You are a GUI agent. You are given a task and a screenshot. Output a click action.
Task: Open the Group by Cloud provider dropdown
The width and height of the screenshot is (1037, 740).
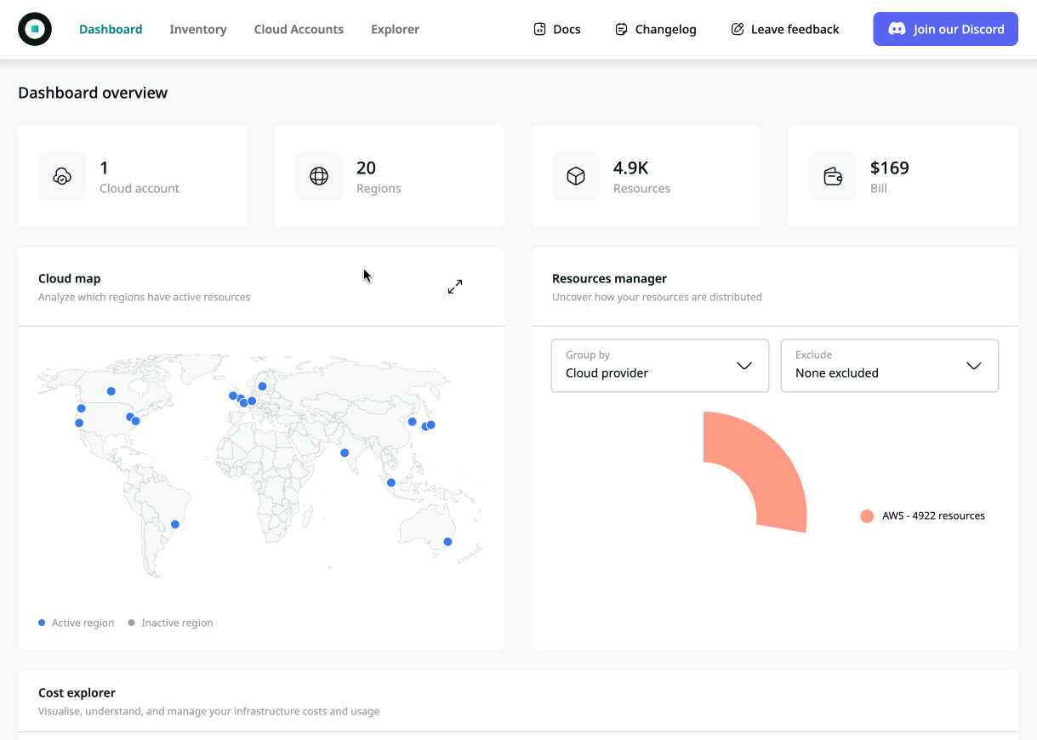tap(659, 366)
